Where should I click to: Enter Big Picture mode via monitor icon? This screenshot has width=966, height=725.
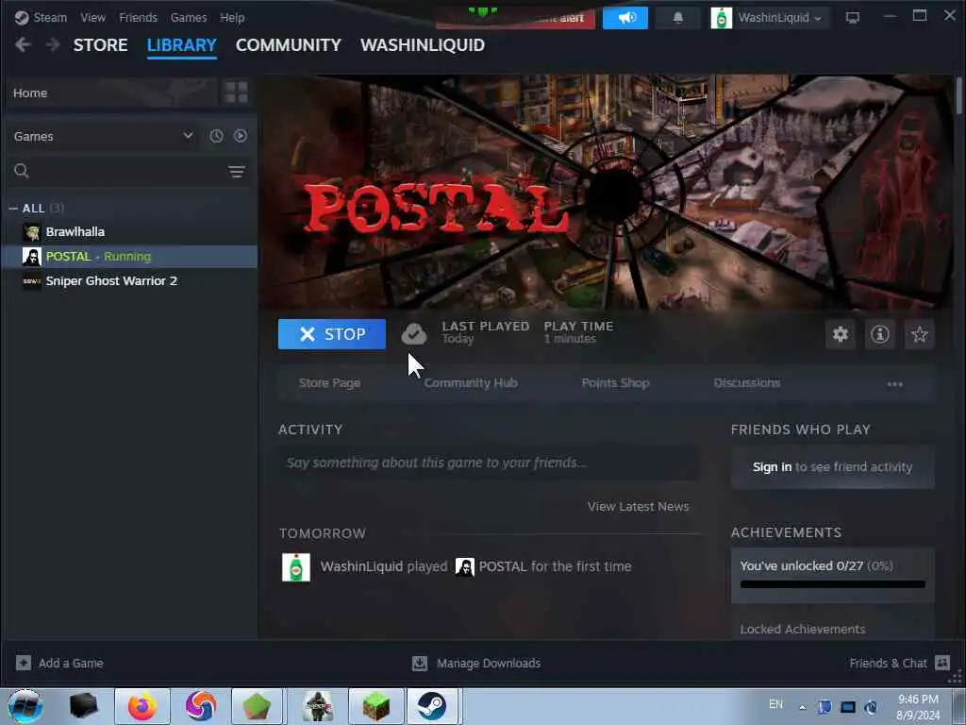(853, 18)
